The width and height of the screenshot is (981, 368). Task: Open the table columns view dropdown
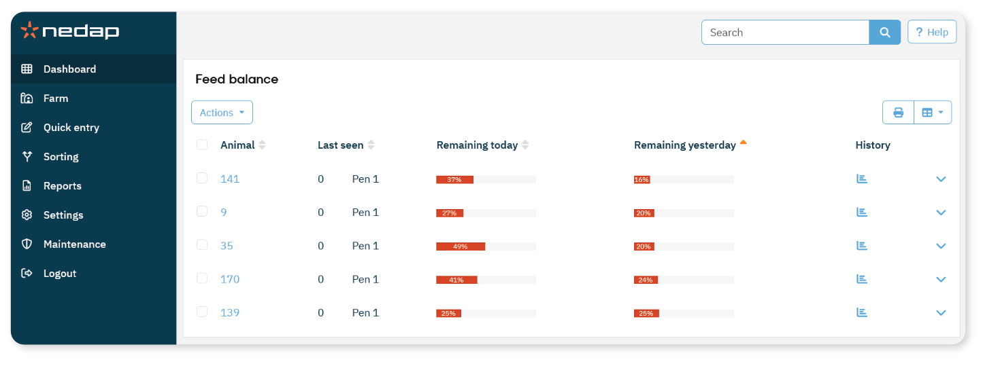[x=932, y=113]
